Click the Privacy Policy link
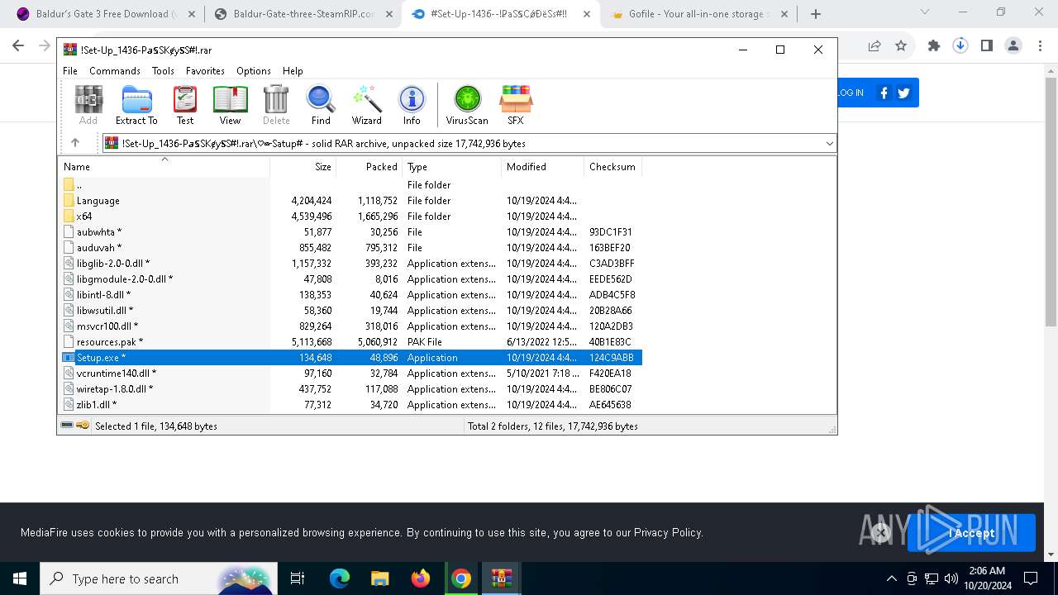Screen dimensions: 1058x595 [x=668, y=533]
